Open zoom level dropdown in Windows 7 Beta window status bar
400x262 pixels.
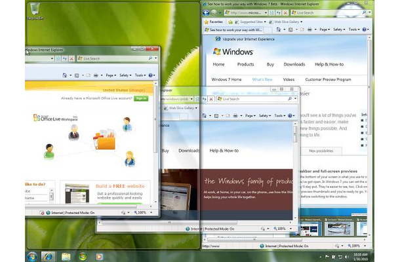365,246
